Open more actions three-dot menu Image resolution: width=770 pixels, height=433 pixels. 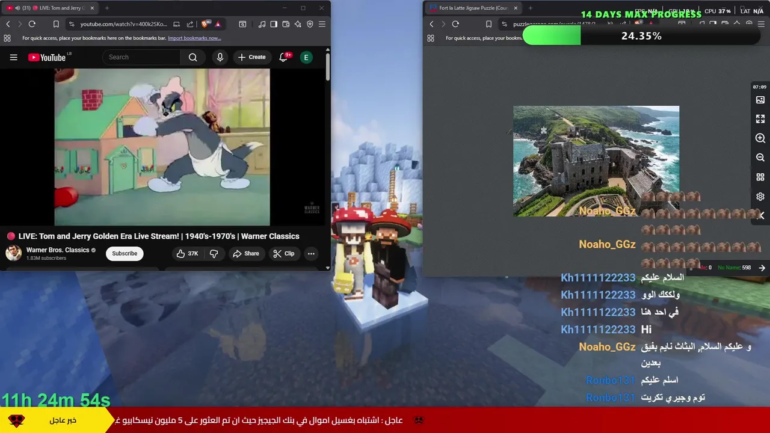coord(311,254)
